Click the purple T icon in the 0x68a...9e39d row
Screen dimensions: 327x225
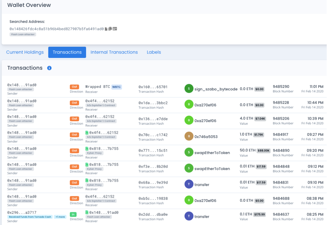(189, 185)
